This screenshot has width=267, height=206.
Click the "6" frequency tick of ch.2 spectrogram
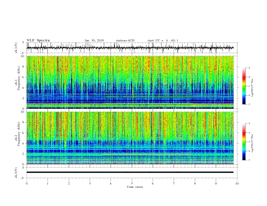pyautogui.click(x=24, y=133)
